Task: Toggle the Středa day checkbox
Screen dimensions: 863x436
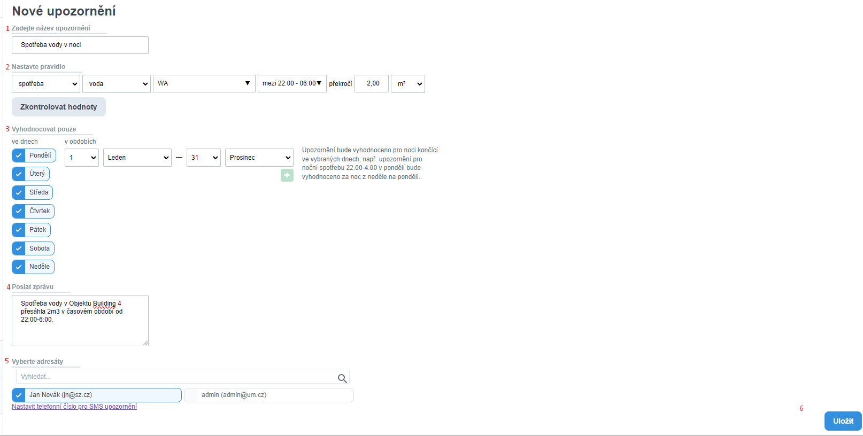Action: [x=19, y=192]
